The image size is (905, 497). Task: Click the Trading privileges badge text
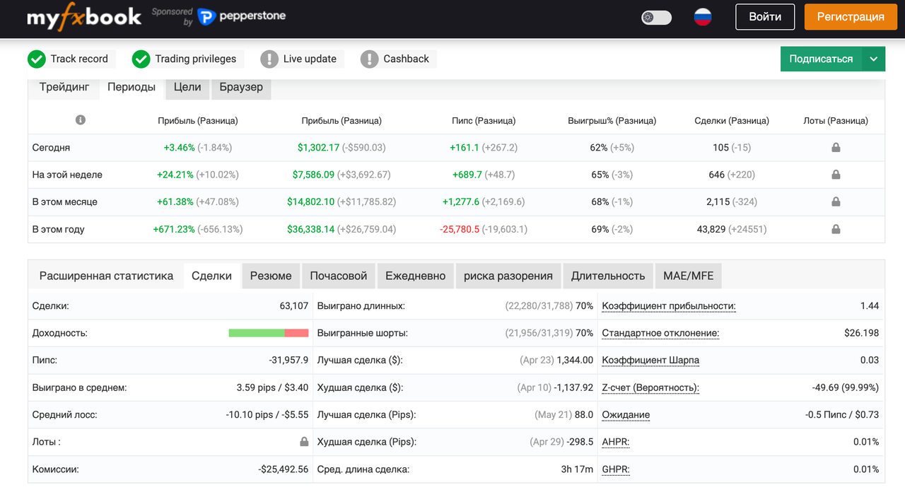[196, 59]
